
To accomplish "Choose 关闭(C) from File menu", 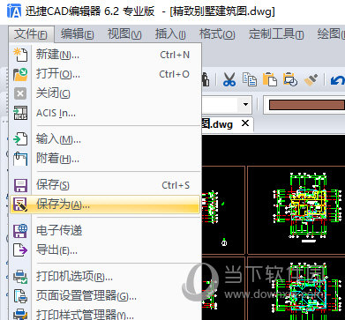I will click(x=105, y=93).
